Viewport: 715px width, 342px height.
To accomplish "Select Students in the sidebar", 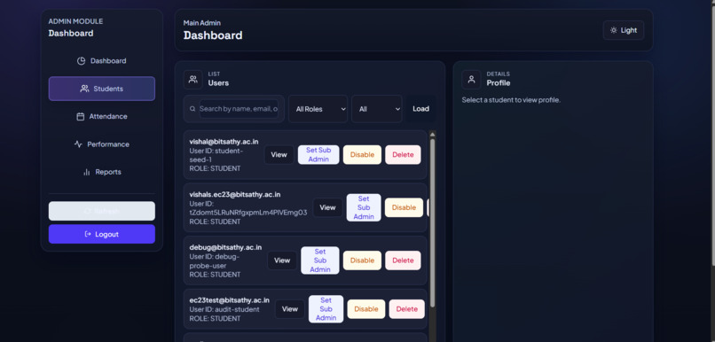I will click(102, 89).
